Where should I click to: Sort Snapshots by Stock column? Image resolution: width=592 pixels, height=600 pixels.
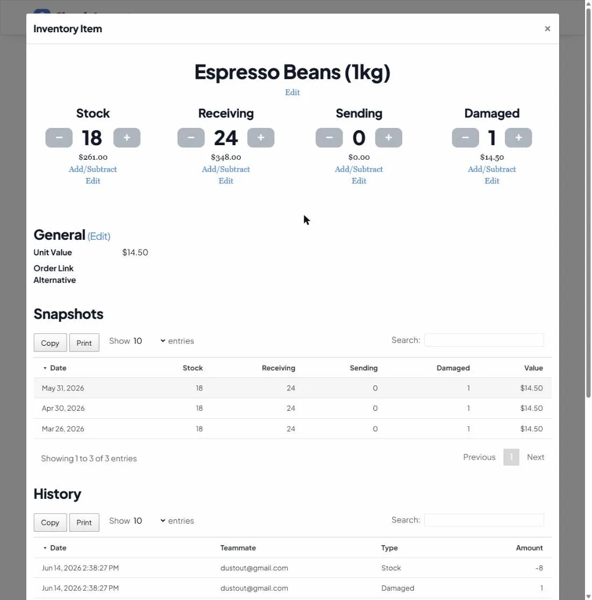click(x=192, y=368)
